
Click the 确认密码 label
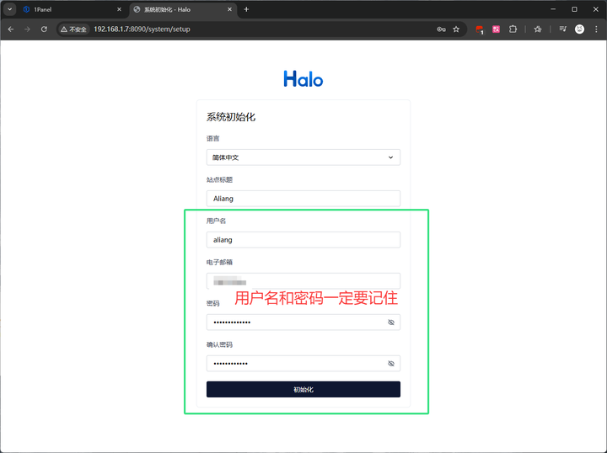click(219, 344)
